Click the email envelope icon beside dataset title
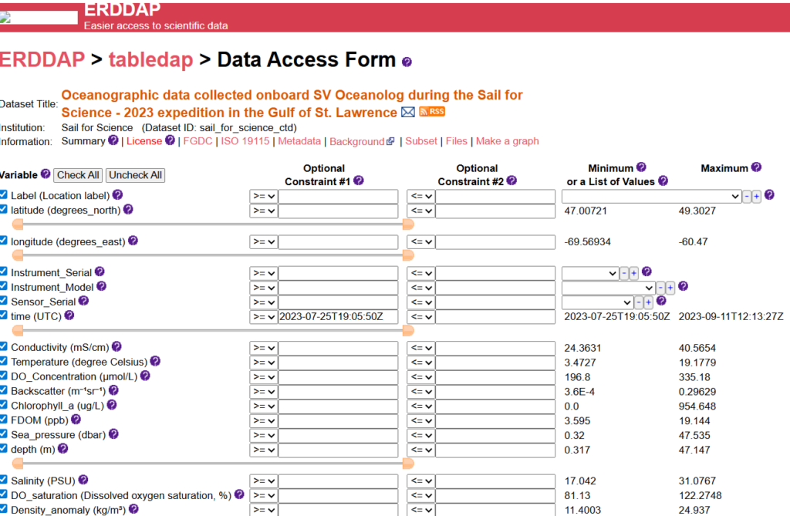Screen dimensions: 790x516 tap(408, 113)
